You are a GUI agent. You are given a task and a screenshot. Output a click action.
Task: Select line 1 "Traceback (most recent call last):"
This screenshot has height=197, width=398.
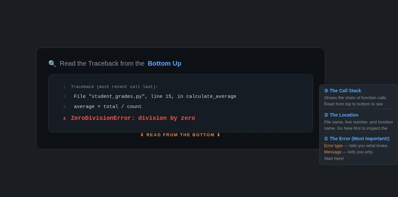114,87
